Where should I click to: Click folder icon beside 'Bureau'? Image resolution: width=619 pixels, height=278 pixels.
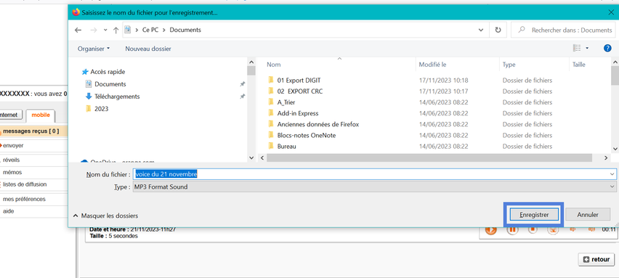271,146
